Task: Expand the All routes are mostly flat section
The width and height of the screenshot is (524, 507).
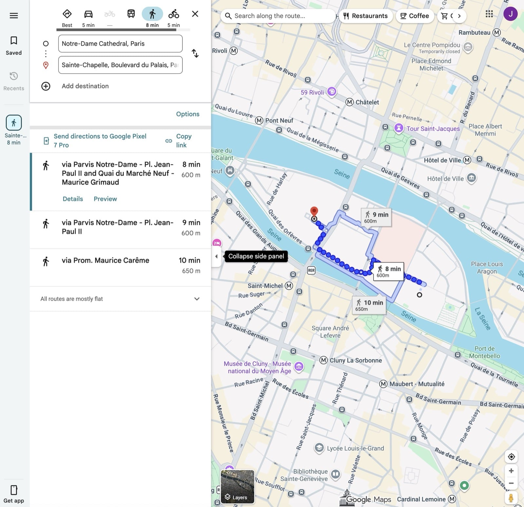Action: click(x=196, y=299)
